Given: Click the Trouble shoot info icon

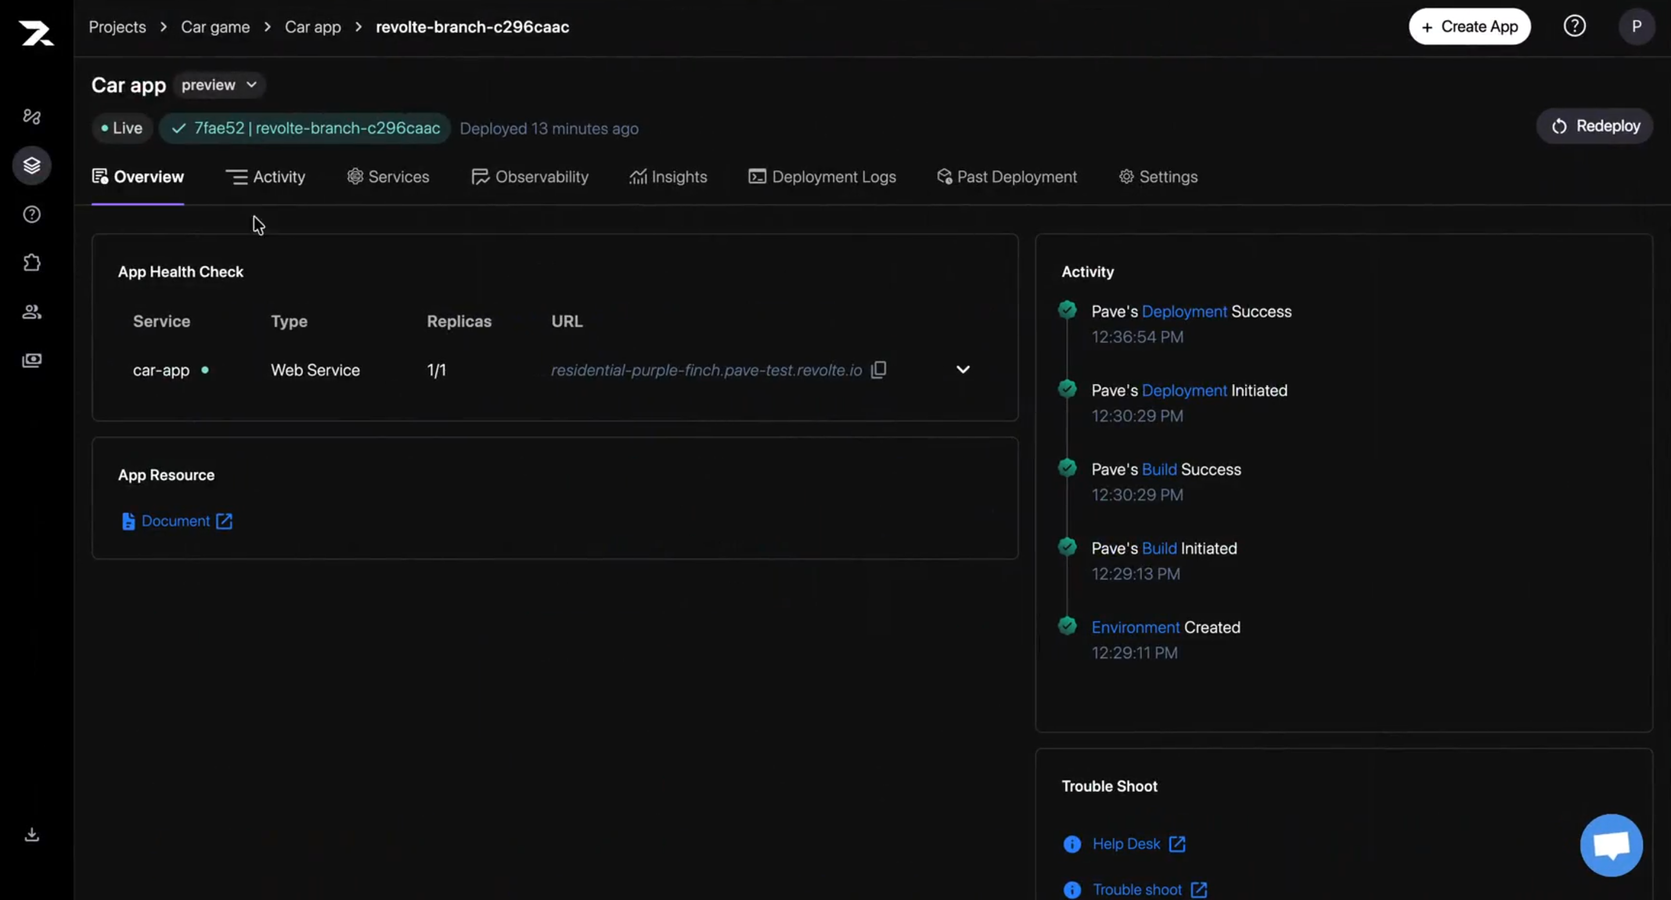Looking at the screenshot, I should coord(1072,890).
